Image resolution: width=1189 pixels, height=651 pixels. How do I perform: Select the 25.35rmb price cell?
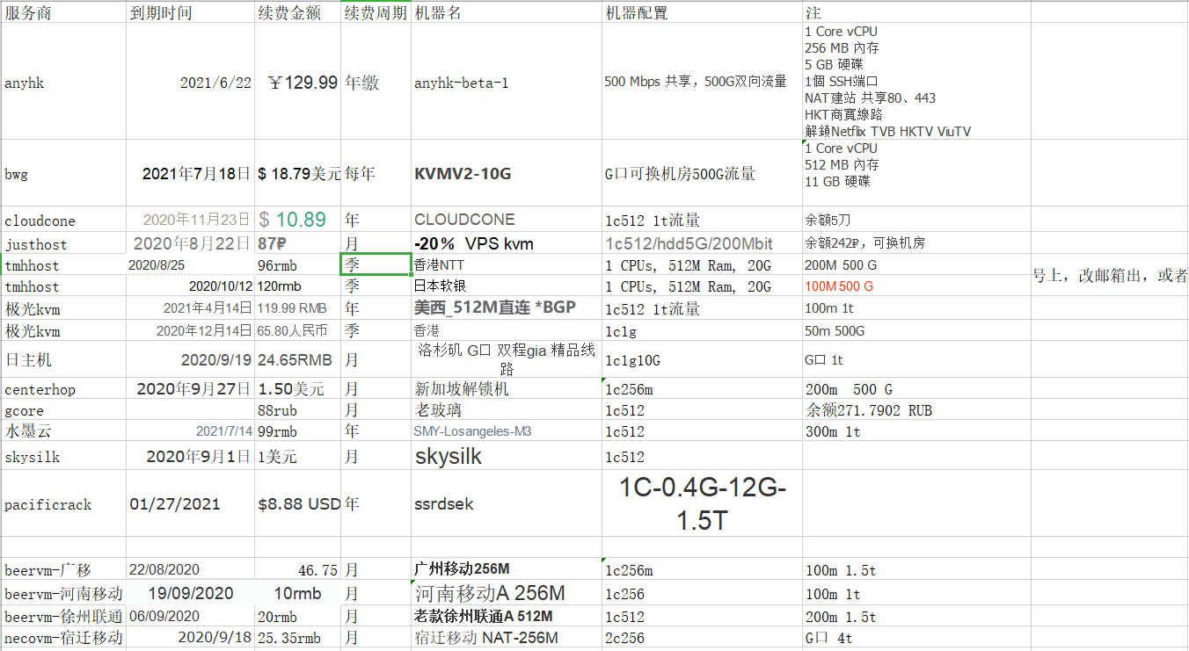298,638
